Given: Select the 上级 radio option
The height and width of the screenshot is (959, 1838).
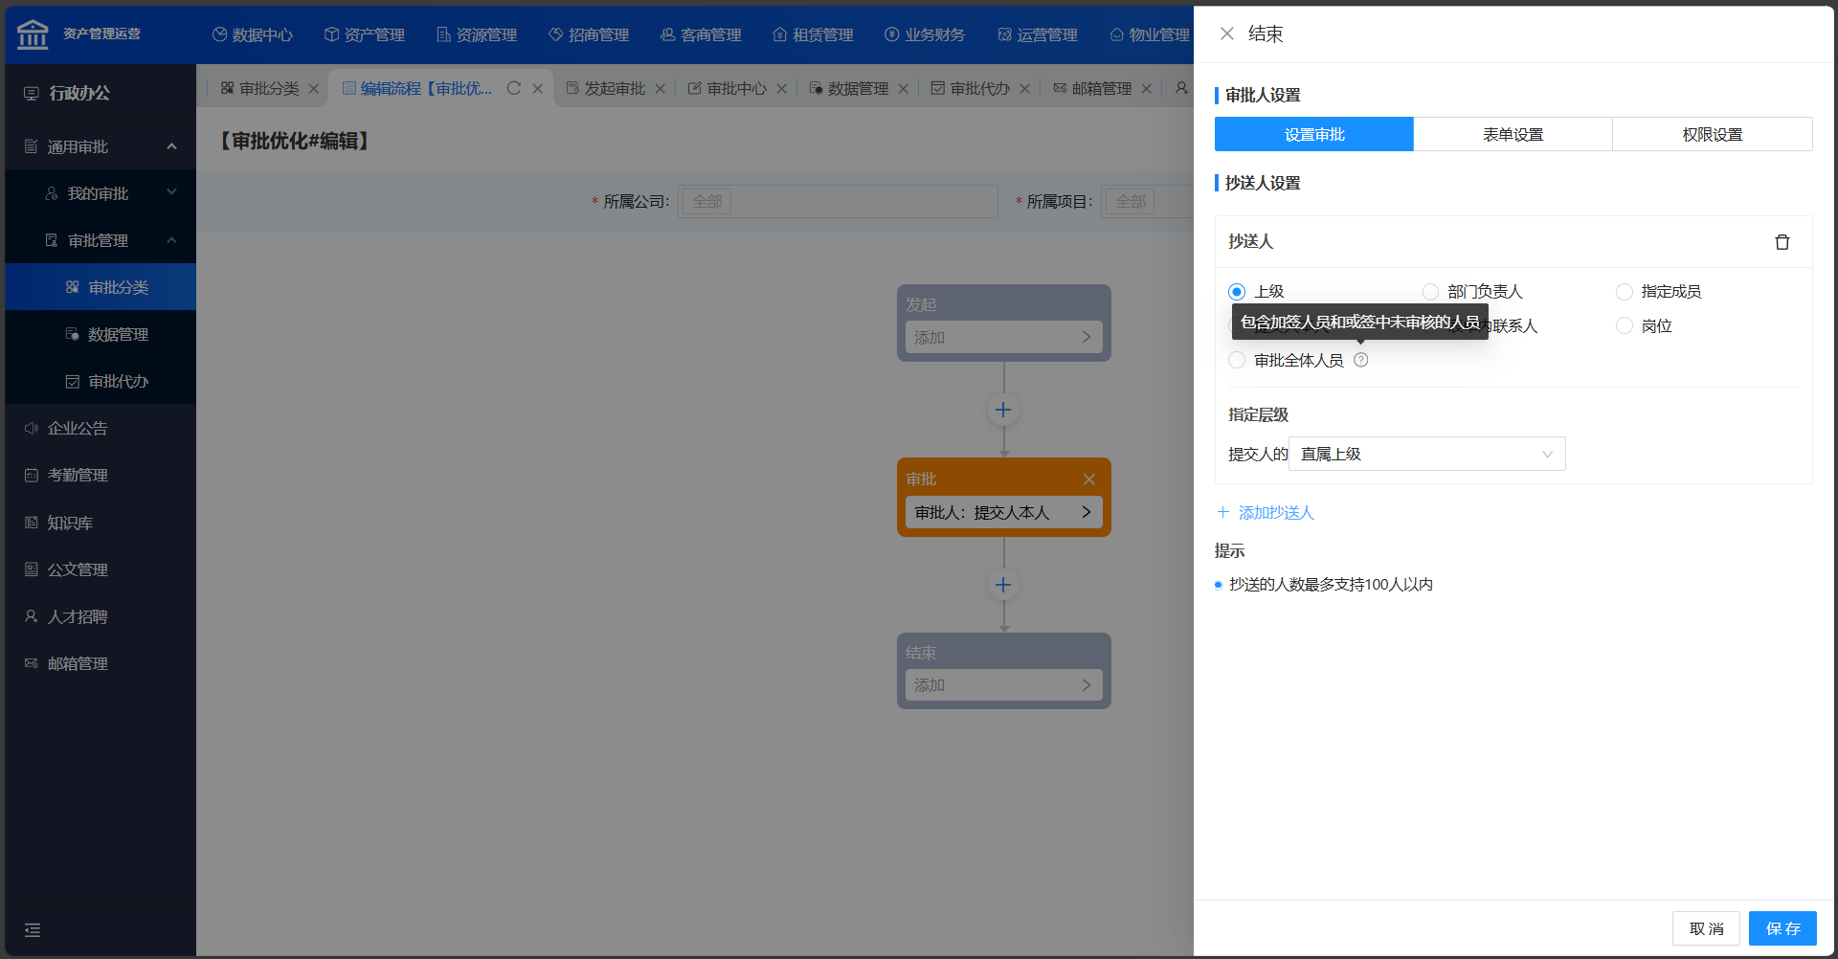Looking at the screenshot, I should point(1237,292).
